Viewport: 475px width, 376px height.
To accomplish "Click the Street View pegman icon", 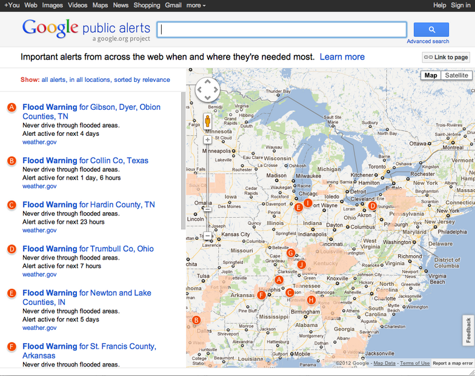I will coord(207,121).
